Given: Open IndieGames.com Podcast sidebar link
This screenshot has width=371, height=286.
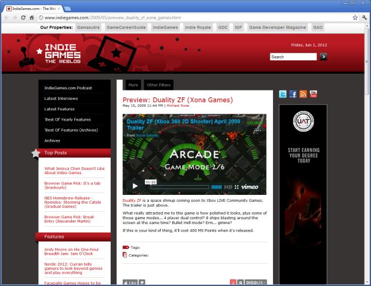Looking at the screenshot, I should tap(68, 88).
